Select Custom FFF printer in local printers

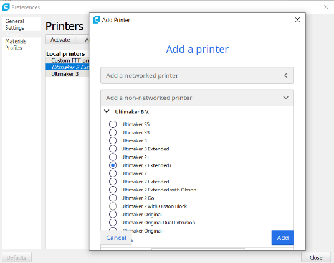[67, 60]
